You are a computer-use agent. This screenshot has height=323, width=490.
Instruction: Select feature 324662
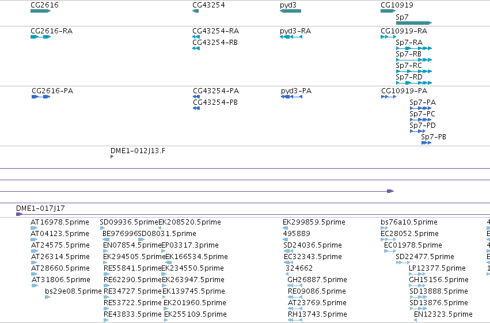click(x=287, y=274)
